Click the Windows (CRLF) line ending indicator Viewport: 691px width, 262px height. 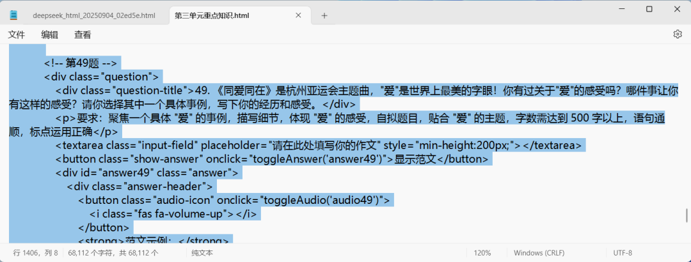(541, 253)
